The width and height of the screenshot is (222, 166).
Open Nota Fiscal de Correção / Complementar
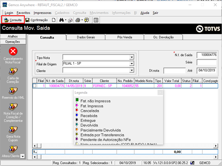coord(13,107)
